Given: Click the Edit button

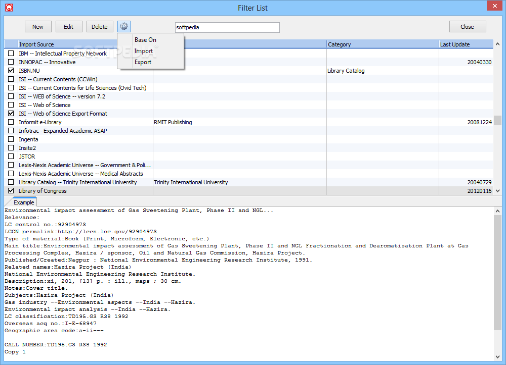Looking at the screenshot, I should (69, 27).
